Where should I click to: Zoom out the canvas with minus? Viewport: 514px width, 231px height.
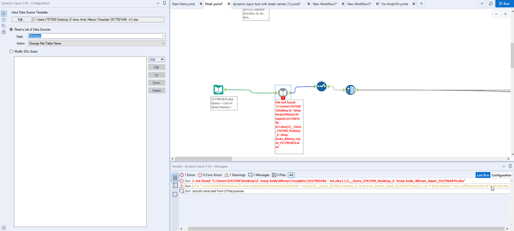[x=497, y=14]
